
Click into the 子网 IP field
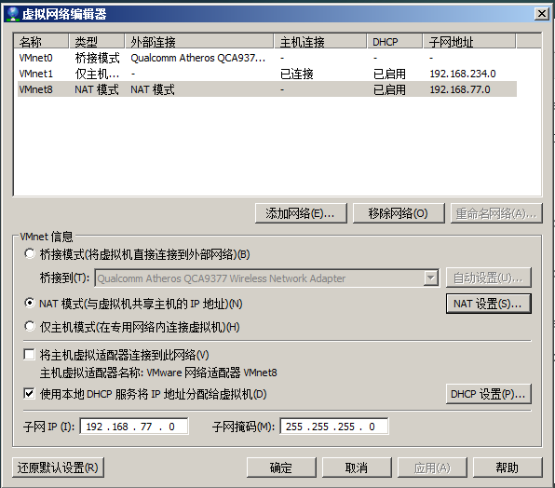click(x=134, y=427)
